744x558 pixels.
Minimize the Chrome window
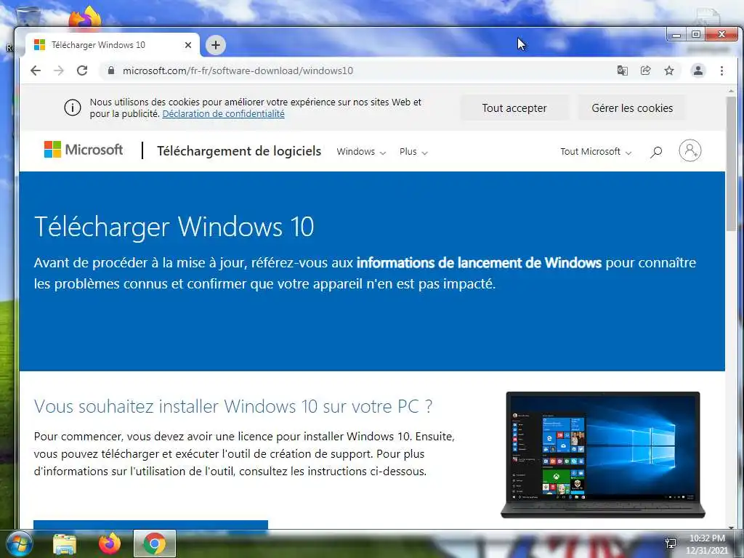tap(676, 35)
